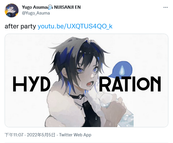
Task: Open the three-dot more options menu
Action: (x=165, y=8)
